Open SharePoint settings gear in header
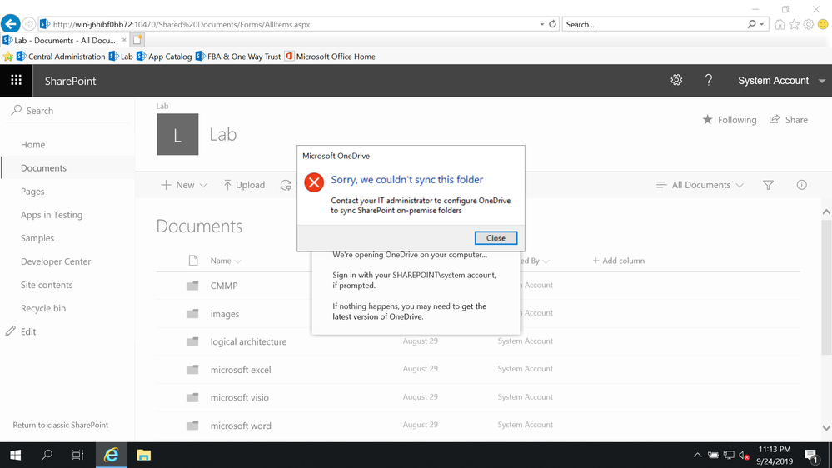 (676, 80)
